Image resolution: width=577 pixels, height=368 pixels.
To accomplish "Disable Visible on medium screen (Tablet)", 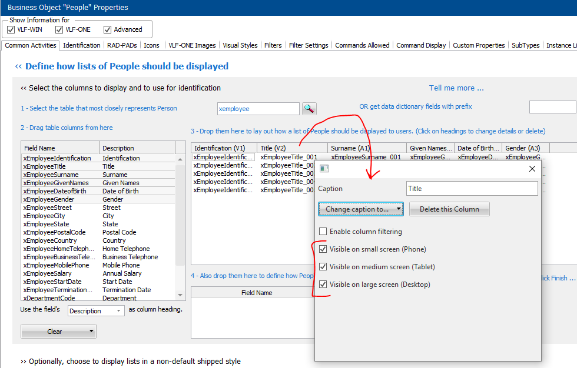I will click(x=323, y=267).
